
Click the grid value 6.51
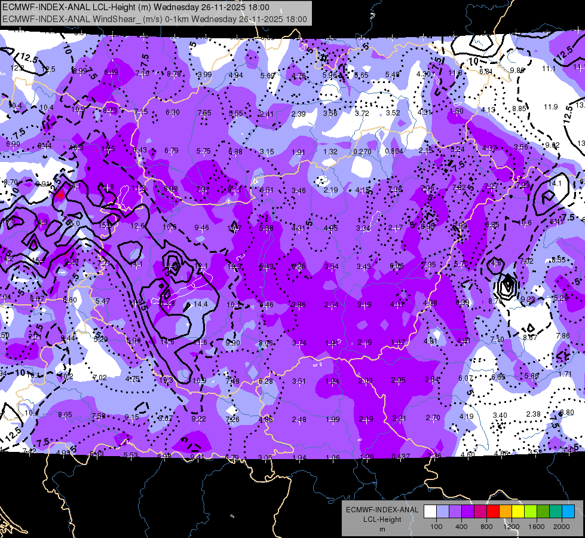267,189
